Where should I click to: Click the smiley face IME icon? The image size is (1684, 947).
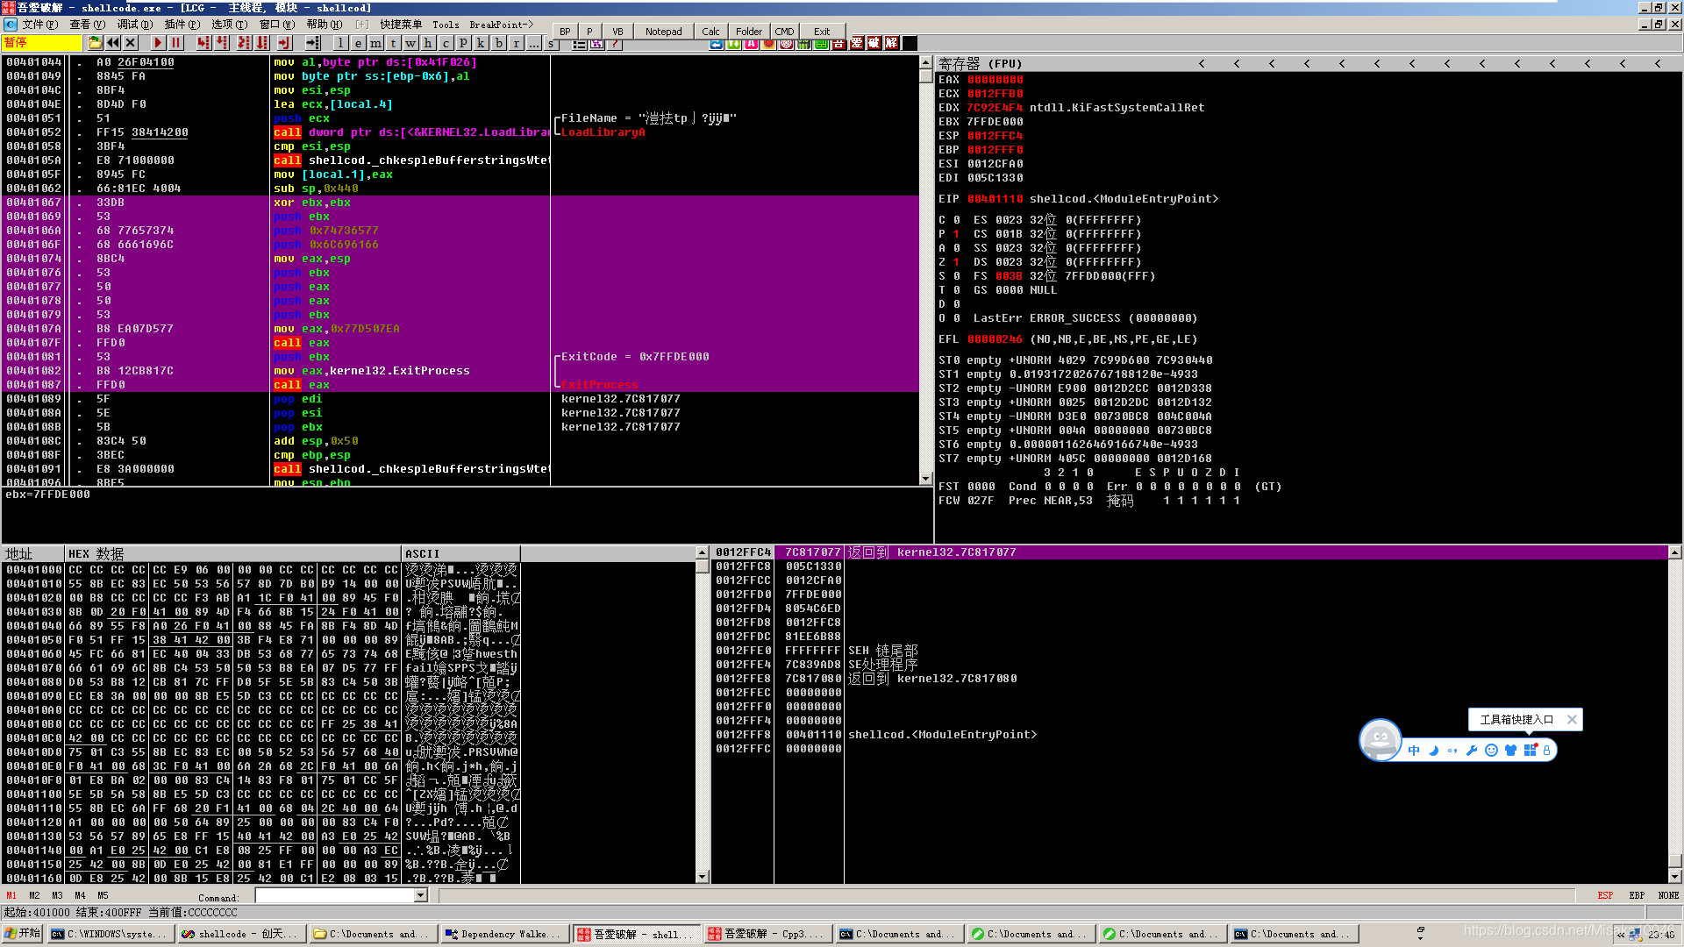[x=1491, y=750]
